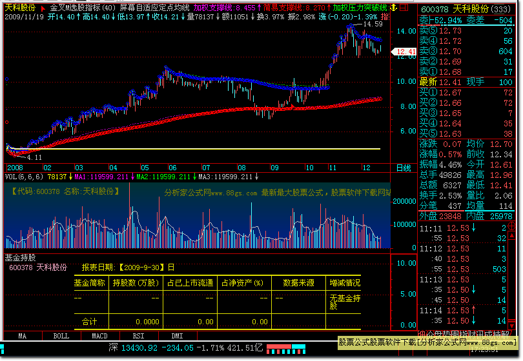523x361 pixels.
Task: Open the MACD indicator tab
Action: (x=99, y=336)
